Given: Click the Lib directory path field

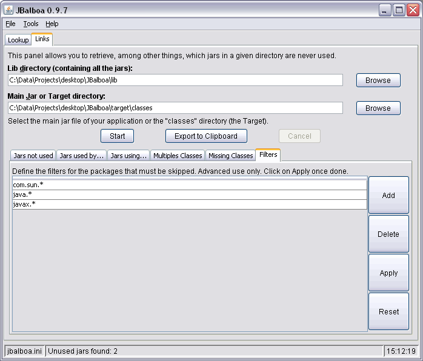Looking at the screenshot, I should coord(175,80).
